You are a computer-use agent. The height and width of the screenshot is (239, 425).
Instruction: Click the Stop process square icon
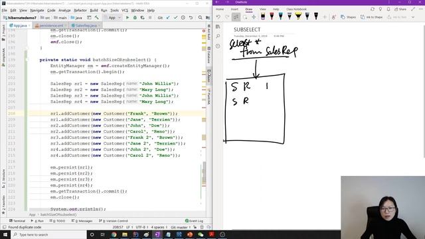point(150,18)
